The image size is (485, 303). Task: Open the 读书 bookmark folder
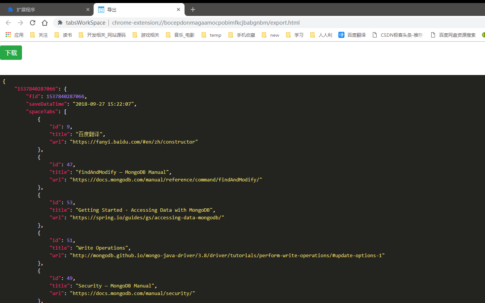[x=63, y=35]
